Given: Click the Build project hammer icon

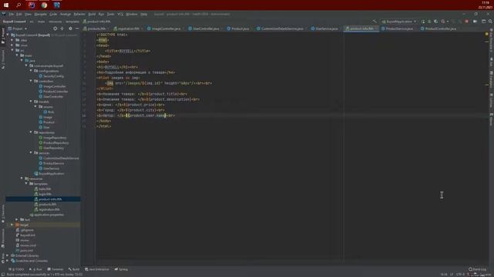Looking at the screenshot, I should [374, 22].
